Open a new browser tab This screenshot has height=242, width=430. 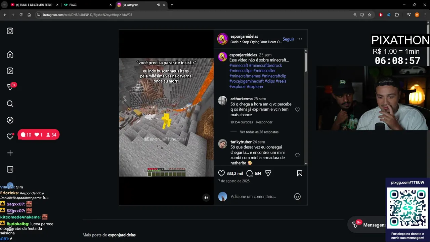pyautogui.click(x=172, y=5)
